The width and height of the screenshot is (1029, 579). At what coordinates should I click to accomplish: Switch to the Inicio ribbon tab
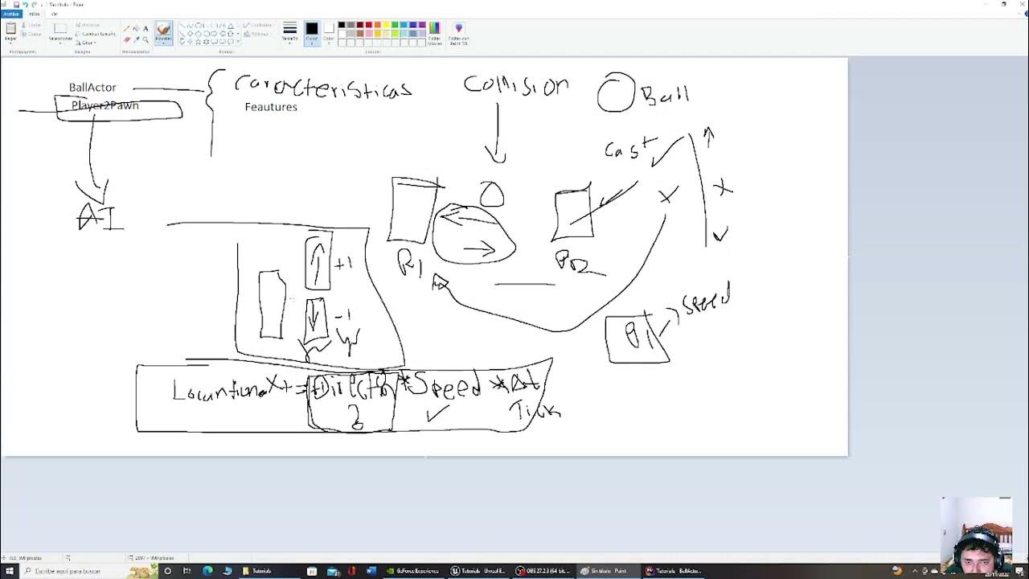pyautogui.click(x=34, y=14)
